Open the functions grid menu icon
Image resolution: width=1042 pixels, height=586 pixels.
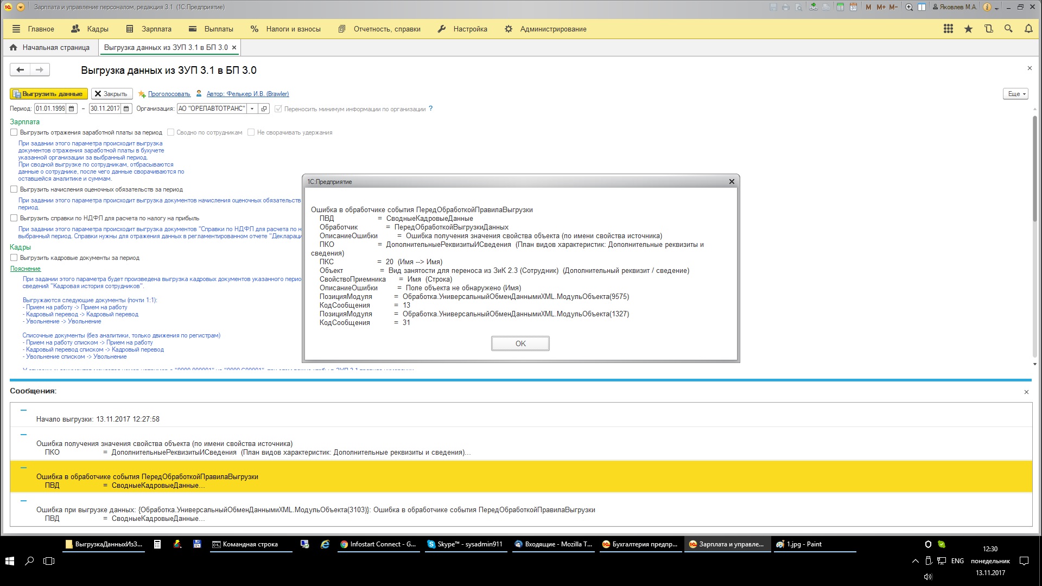(x=948, y=29)
